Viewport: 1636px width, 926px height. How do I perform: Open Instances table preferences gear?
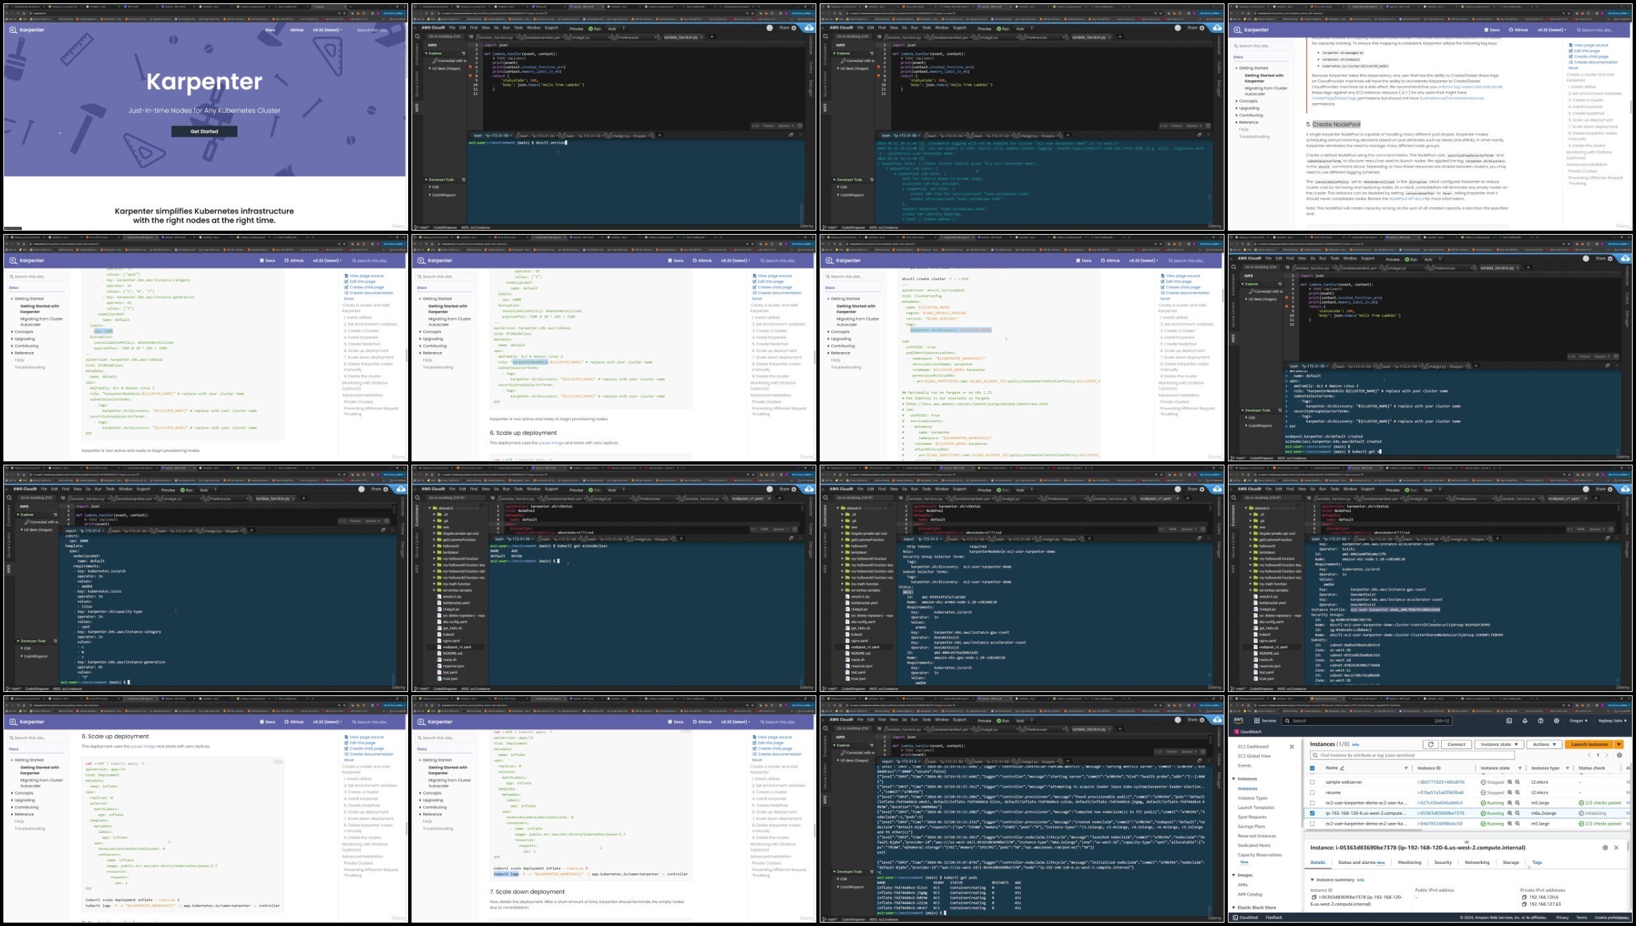[1619, 755]
